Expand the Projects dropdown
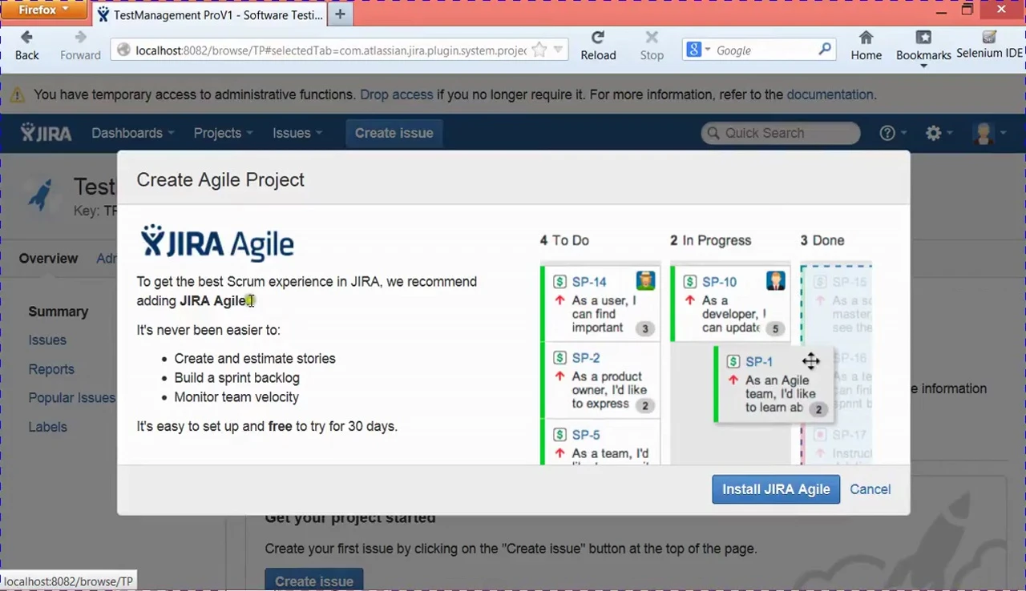Screen dimensions: 1026x591 pos(223,133)
